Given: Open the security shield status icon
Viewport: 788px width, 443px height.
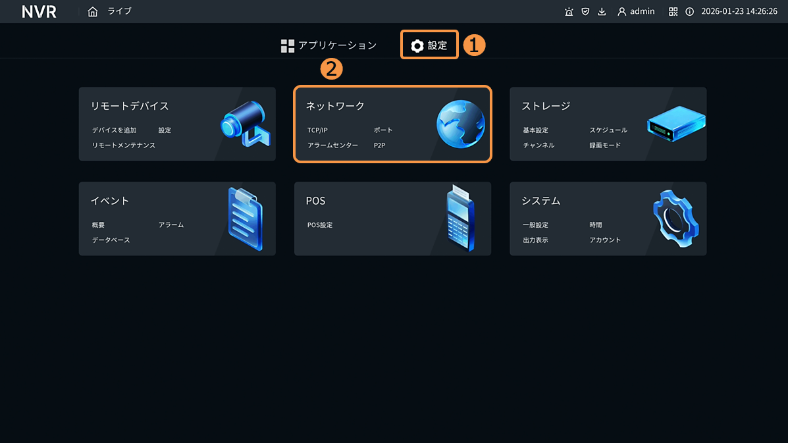Looking at the screenshot, I should 585,12.
